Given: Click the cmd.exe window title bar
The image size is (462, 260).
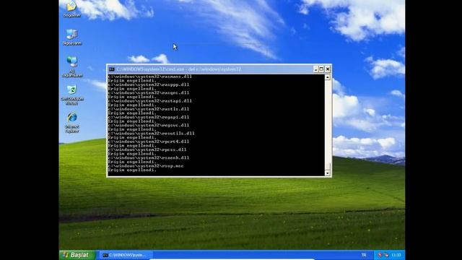Looking at the screenshot, I should 211,69.
